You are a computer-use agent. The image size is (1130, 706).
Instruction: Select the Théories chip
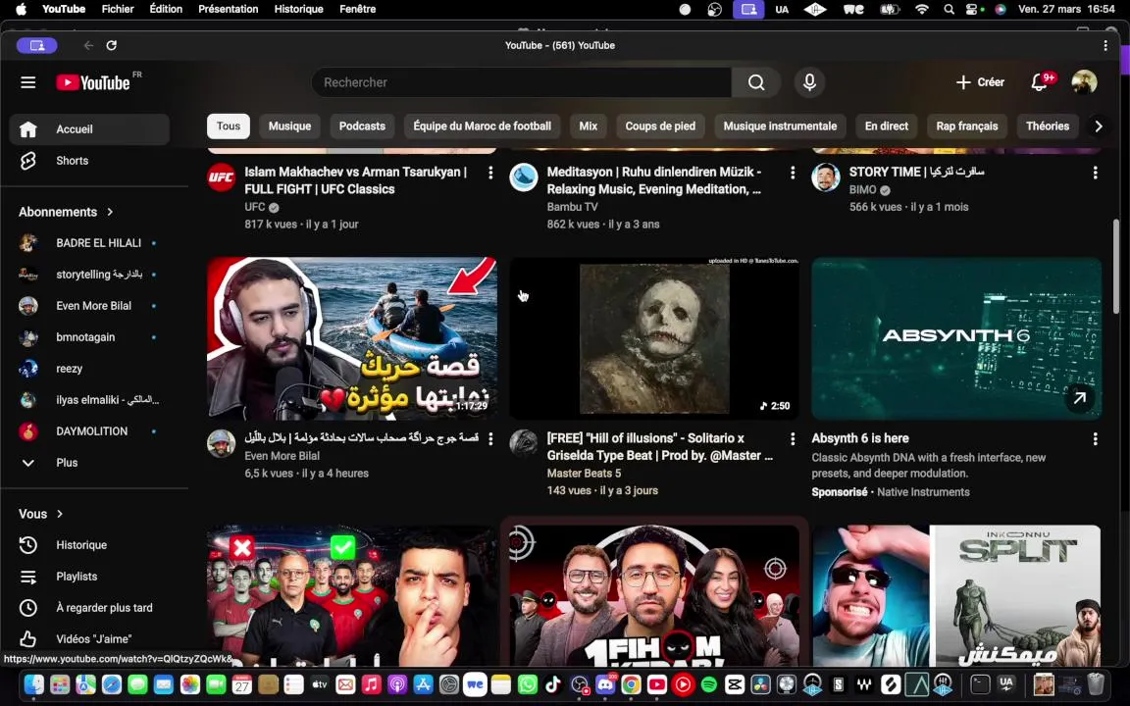coord(1048,126)
